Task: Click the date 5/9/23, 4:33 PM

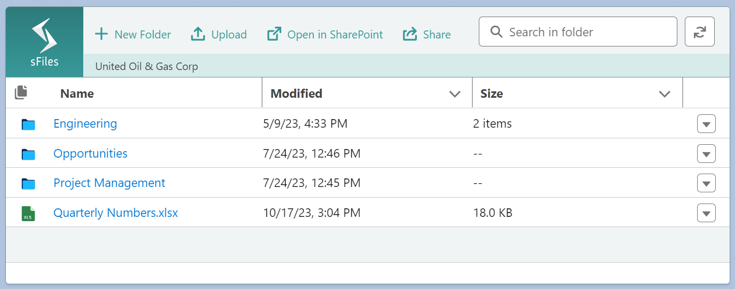Action: tap(305, 124)
